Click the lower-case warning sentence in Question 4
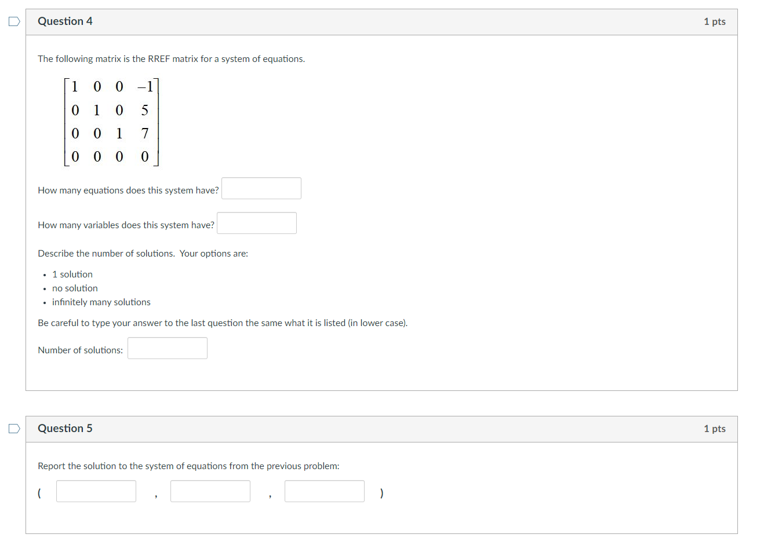Viewport: 782px width, 545px height. coord(223,323)
